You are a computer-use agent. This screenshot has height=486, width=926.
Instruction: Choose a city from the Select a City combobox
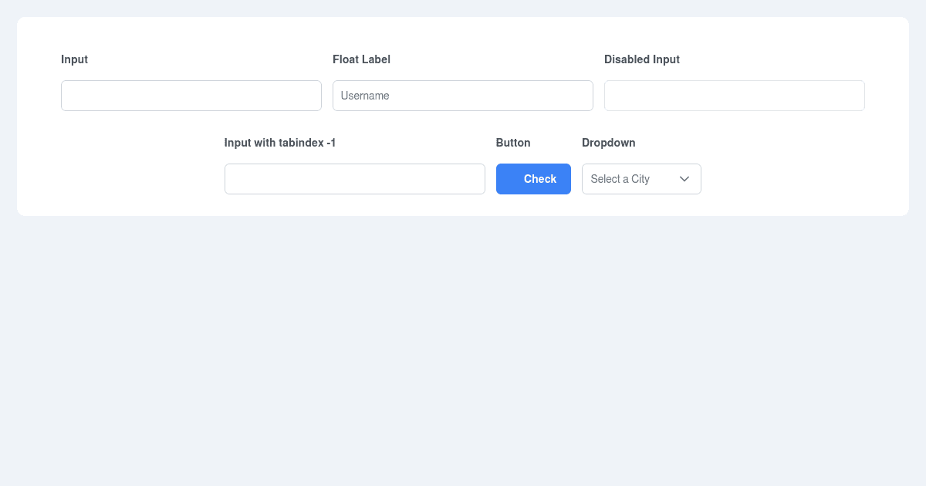[641, 179]
